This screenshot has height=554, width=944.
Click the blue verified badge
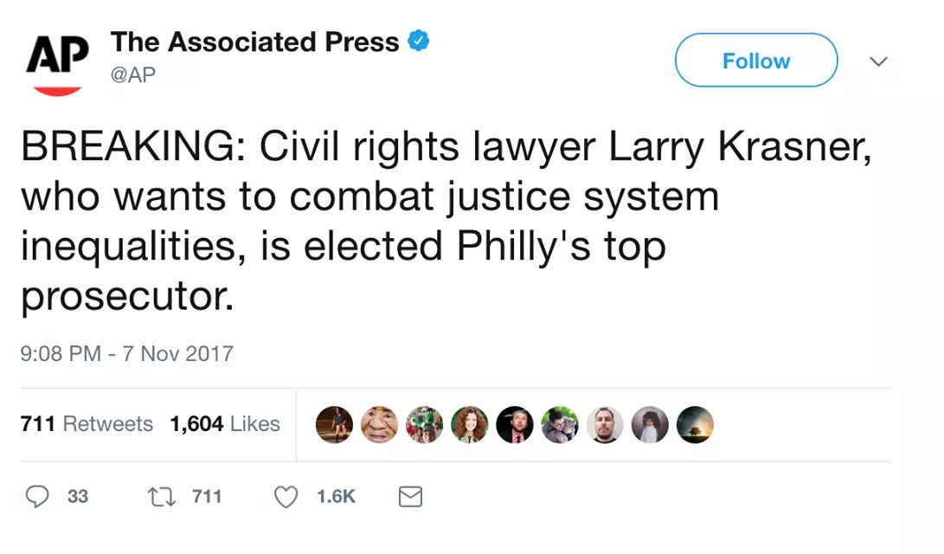pos(420,41)
